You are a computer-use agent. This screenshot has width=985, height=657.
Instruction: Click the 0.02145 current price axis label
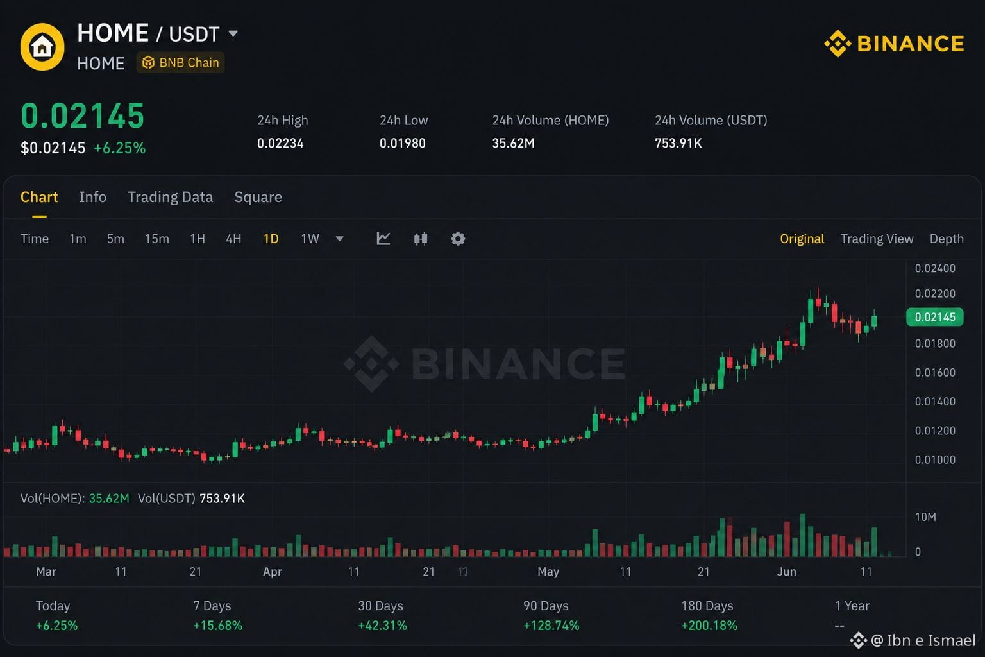935,317
